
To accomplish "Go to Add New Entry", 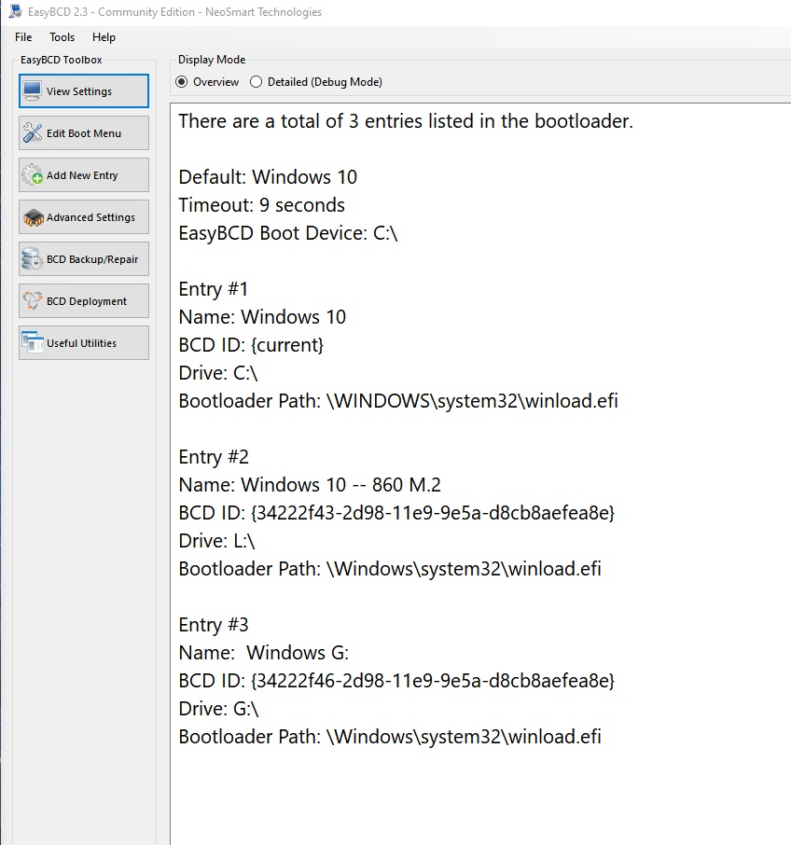I will tap(84, 175).
